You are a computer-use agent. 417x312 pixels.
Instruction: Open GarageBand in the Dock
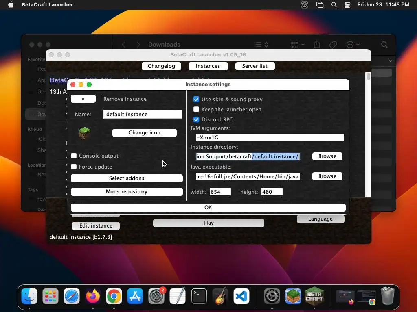220,296
